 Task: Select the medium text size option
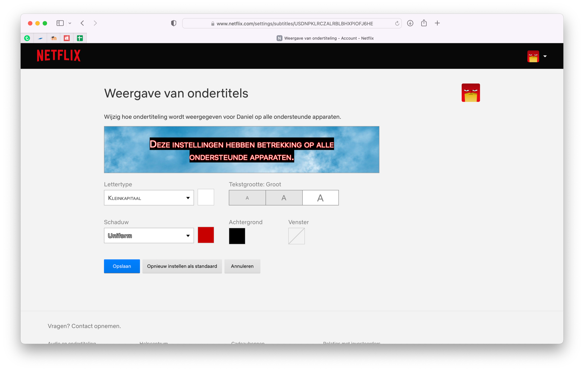pos(284,198)
